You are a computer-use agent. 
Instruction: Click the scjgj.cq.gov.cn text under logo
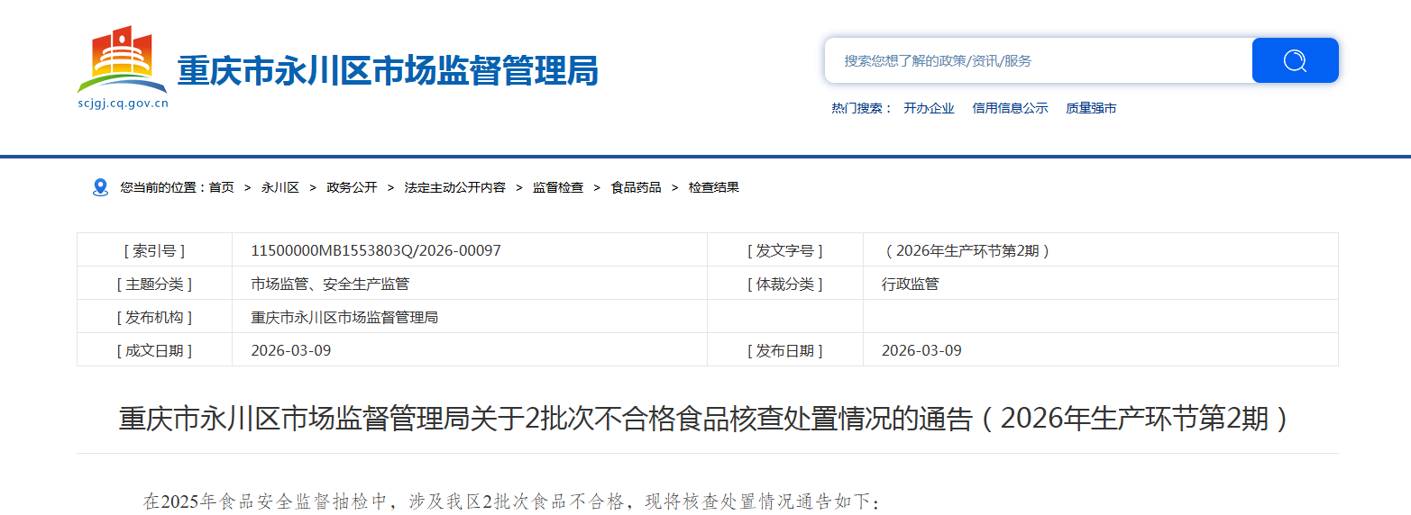[124, 104]
